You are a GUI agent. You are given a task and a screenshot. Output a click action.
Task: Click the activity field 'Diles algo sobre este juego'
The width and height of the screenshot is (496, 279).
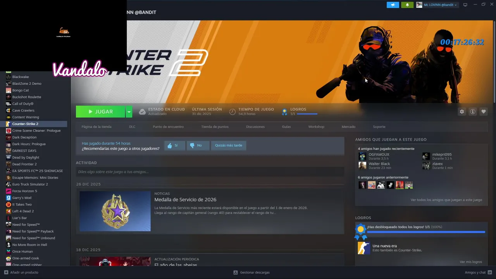(210, 172)
